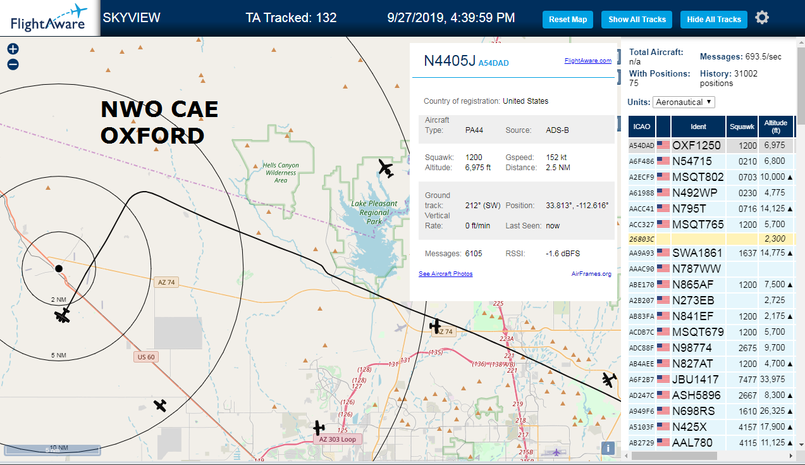This screenshot has height=465, width=805.
Task: Select the N841EF ident cell
Action: [x=698, y=316]
